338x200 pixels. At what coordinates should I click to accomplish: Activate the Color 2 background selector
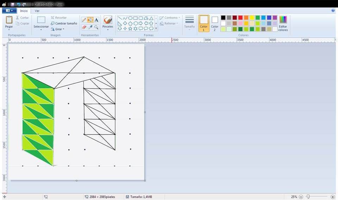coord(215,23)
